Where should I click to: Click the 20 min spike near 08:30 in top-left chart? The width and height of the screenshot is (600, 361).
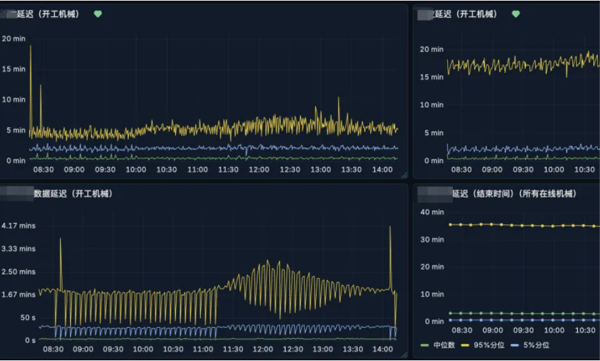point(30,47)
